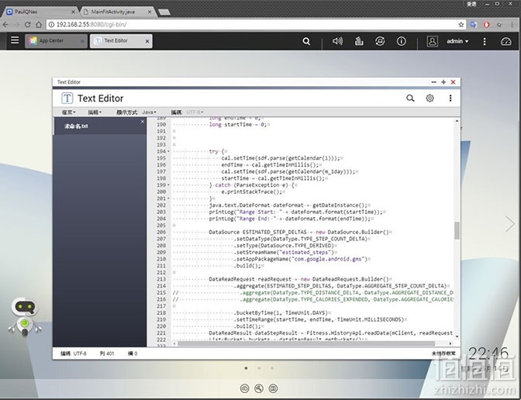Click the 列 401 status entry
This screenshot has height=400, width=521.
pyautogui.click(x=107, y=353)
